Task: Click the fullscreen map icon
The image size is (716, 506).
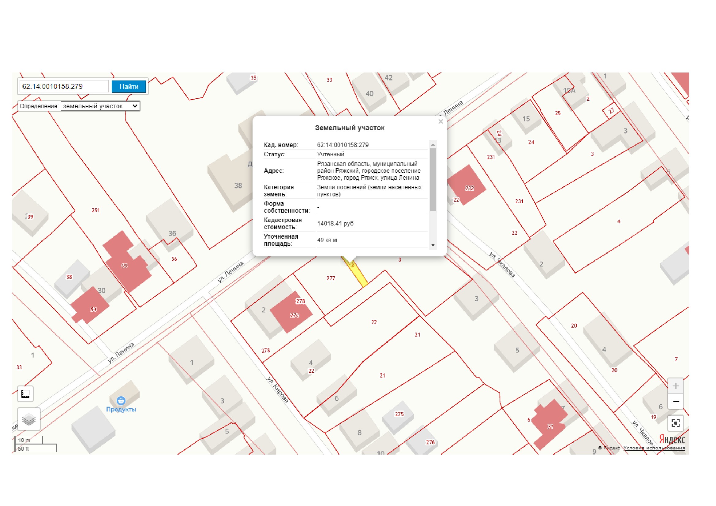Action: 676,423
